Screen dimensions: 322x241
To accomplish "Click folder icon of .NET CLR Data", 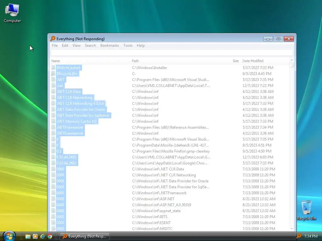I will point(53,91).
